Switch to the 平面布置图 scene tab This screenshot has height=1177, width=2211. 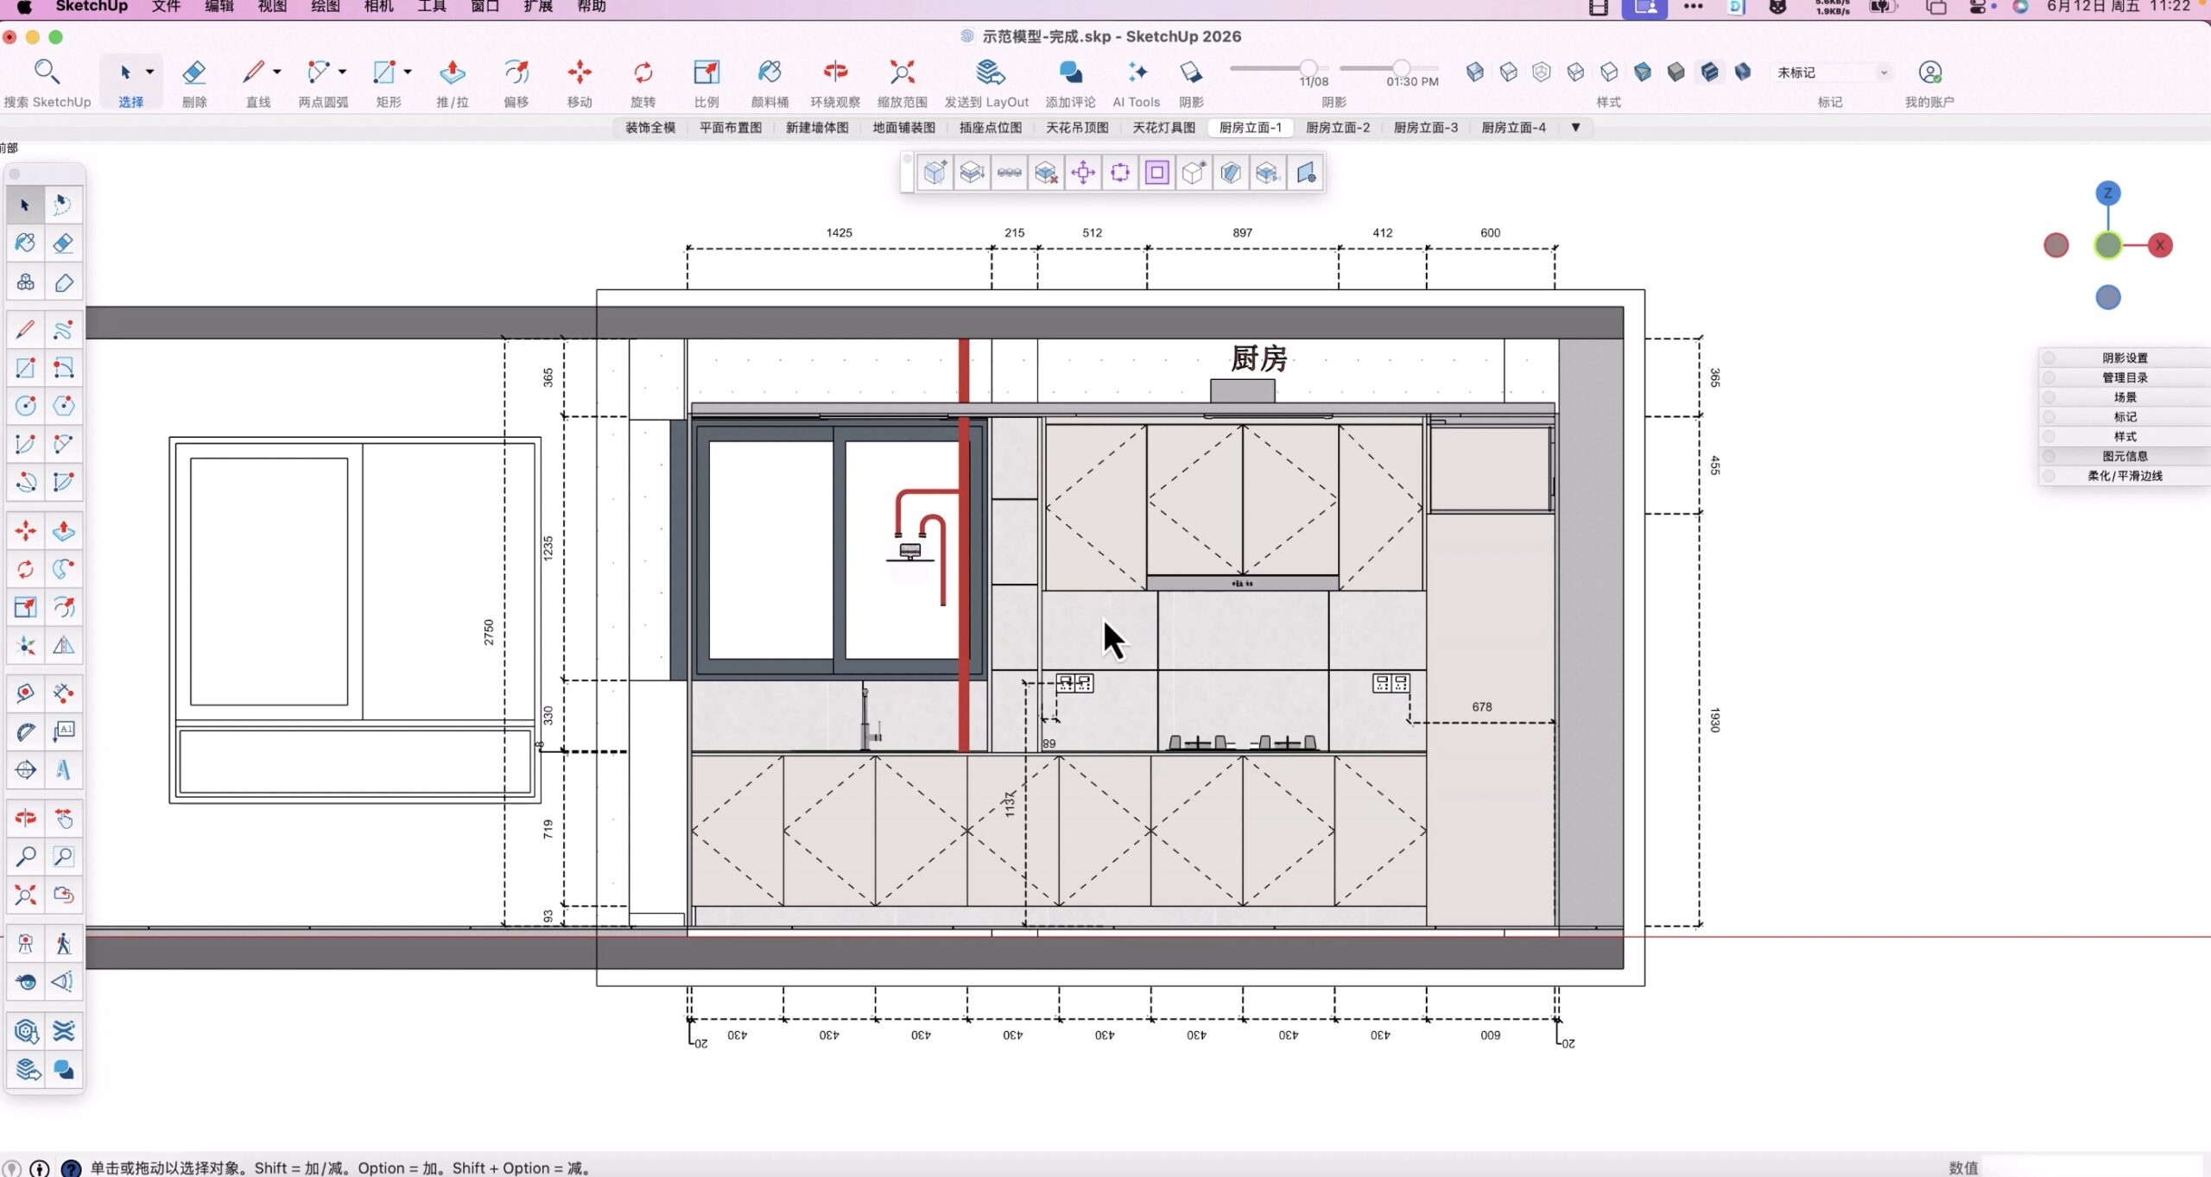(731, 127)
